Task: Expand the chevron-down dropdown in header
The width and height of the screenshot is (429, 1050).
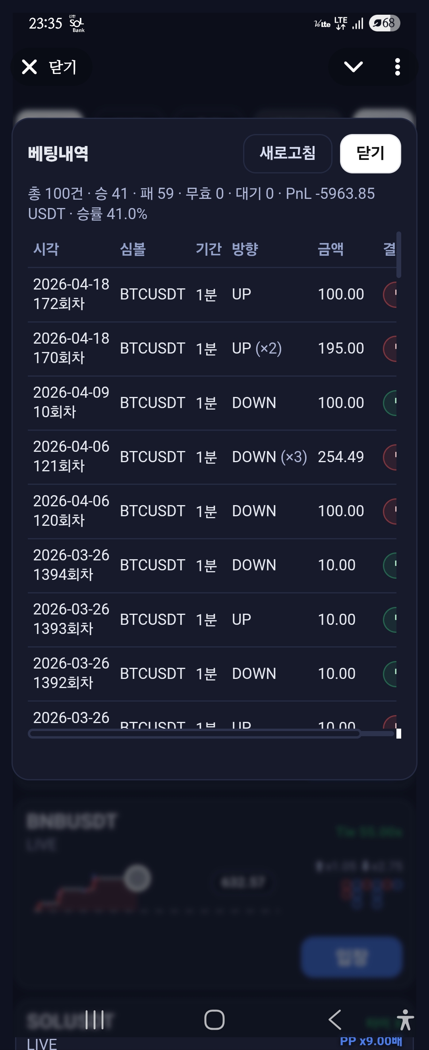Action: pos(353,67)
